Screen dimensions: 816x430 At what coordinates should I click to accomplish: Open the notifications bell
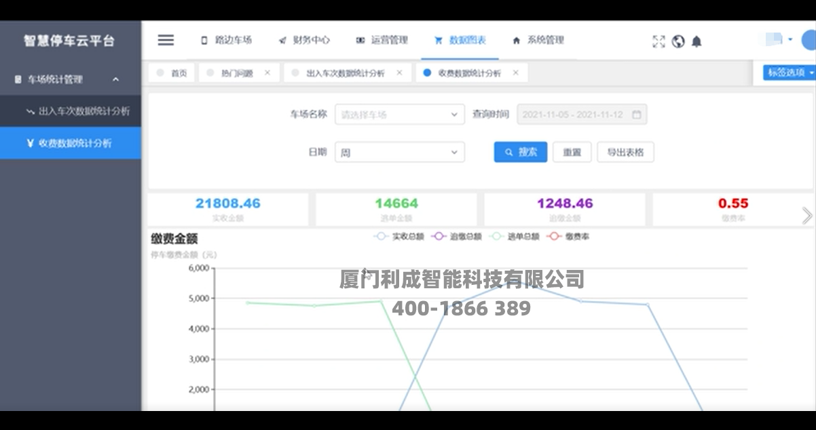coord(697,41)
